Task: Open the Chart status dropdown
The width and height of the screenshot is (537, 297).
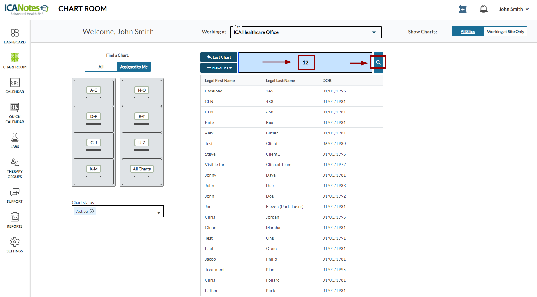Action: point(158,212)
